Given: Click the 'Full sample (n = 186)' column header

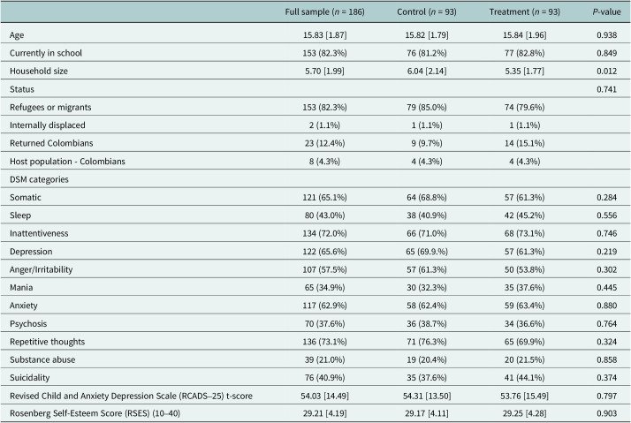Looking at the screenshot, I should 324,12.
